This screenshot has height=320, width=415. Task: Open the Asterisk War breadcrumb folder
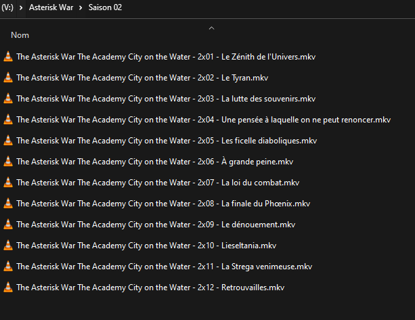tap(51, 7)
